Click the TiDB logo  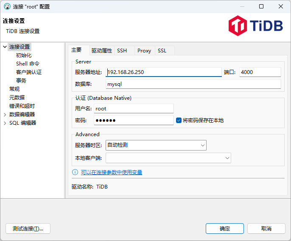pos(255,26)
